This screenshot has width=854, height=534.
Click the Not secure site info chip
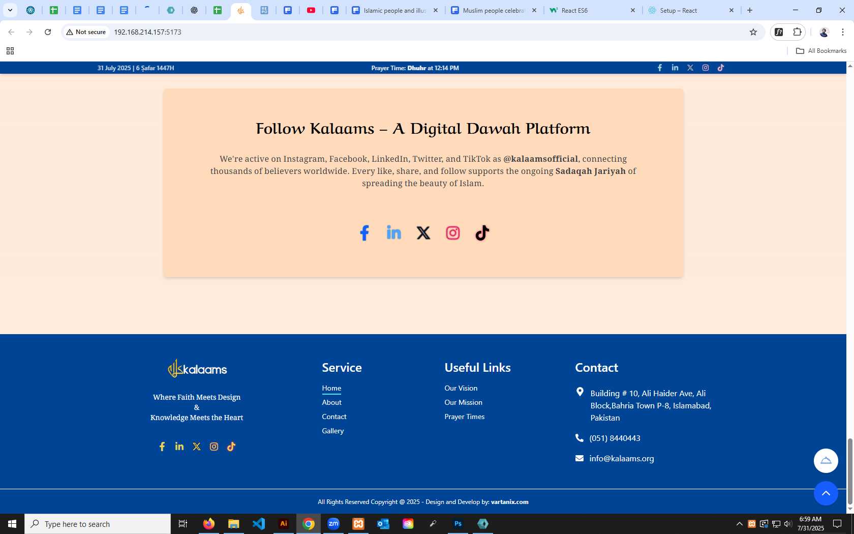point(86,32)
